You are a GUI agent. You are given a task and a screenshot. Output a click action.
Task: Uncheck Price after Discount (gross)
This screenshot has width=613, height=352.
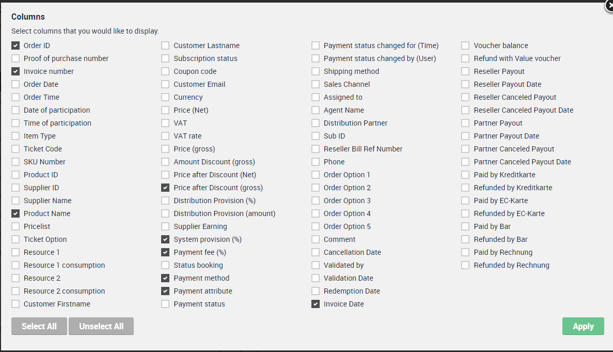coord(165,187)
